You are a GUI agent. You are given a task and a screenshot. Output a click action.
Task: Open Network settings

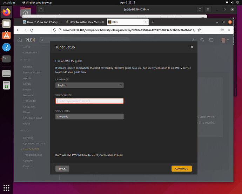[x=28, y=95]
